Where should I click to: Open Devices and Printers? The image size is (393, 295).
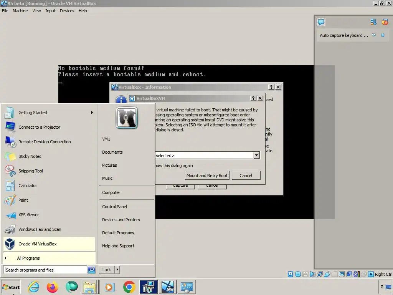(121, 219)
